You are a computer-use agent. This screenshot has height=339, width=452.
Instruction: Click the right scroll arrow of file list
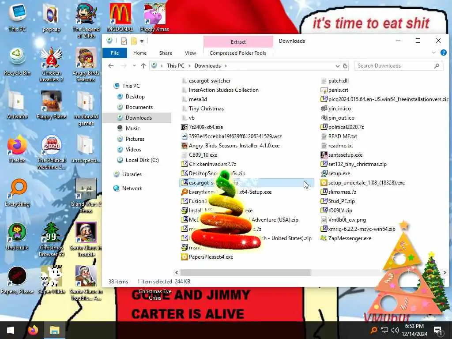[444, 272]
